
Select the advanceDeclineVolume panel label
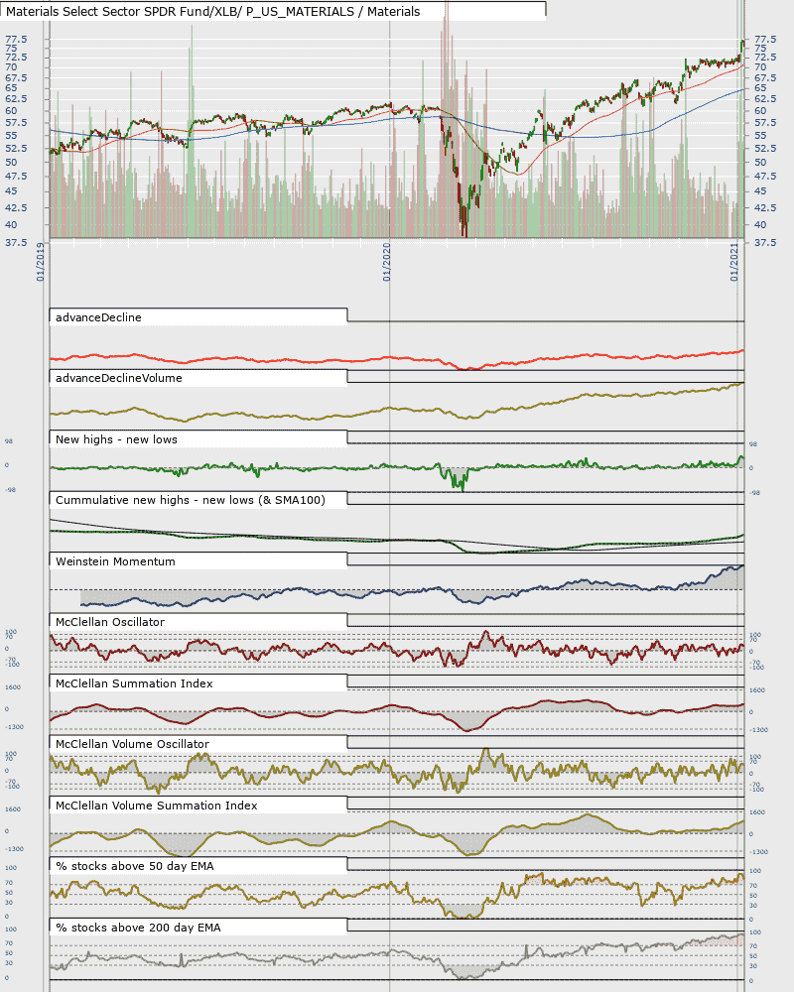click(119, 378)
